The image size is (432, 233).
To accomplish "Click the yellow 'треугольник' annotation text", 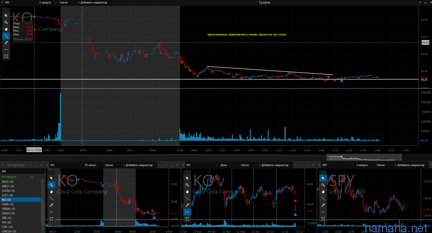I will pyautogui.click(x=247, y=35).
